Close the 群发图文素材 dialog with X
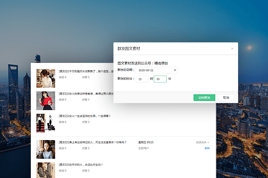The height and width of the screenshot is (178, 268). [232, 49]
